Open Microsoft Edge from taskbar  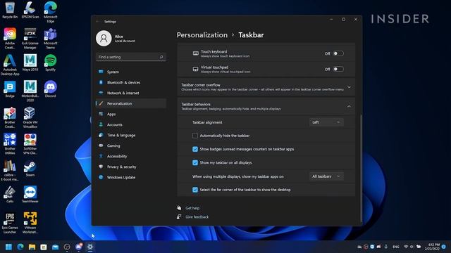click(20, 247)
